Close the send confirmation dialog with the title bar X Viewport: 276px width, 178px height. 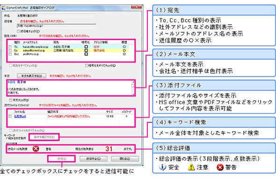click(x=137, y=7)
